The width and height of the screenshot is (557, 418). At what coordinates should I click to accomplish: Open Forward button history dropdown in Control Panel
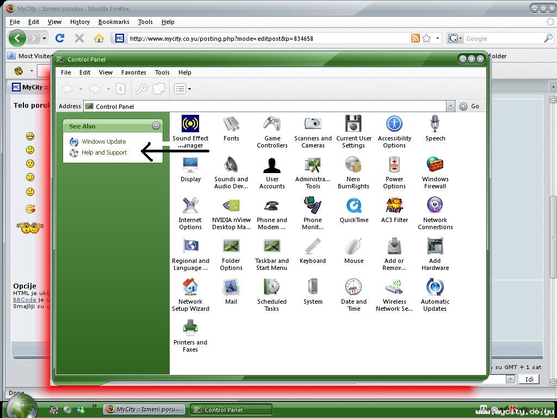click(108, 89)
